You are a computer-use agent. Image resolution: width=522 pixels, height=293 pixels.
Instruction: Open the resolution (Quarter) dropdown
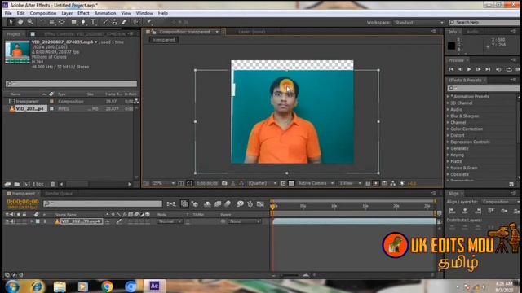(x=263, y=183)
